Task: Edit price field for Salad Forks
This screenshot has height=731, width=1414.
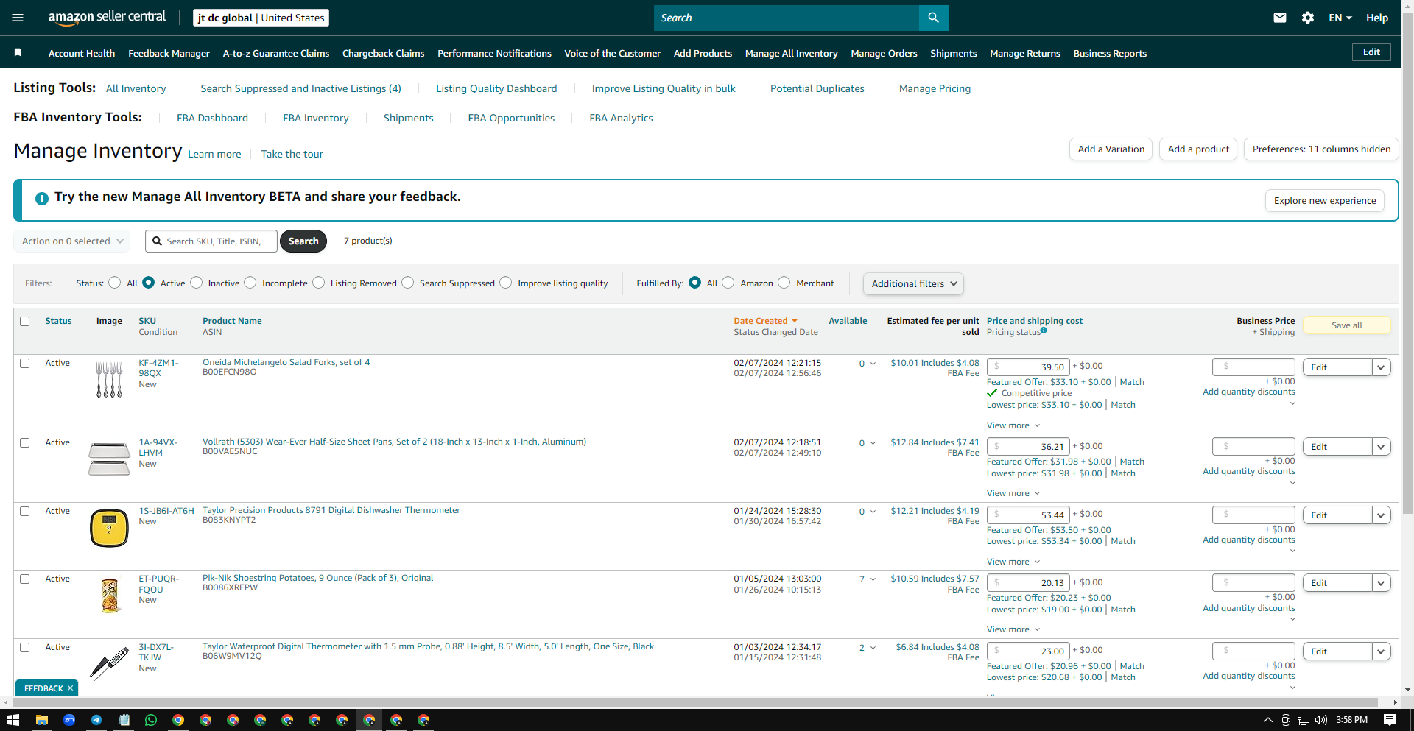Action: [x=1029, y=367]
